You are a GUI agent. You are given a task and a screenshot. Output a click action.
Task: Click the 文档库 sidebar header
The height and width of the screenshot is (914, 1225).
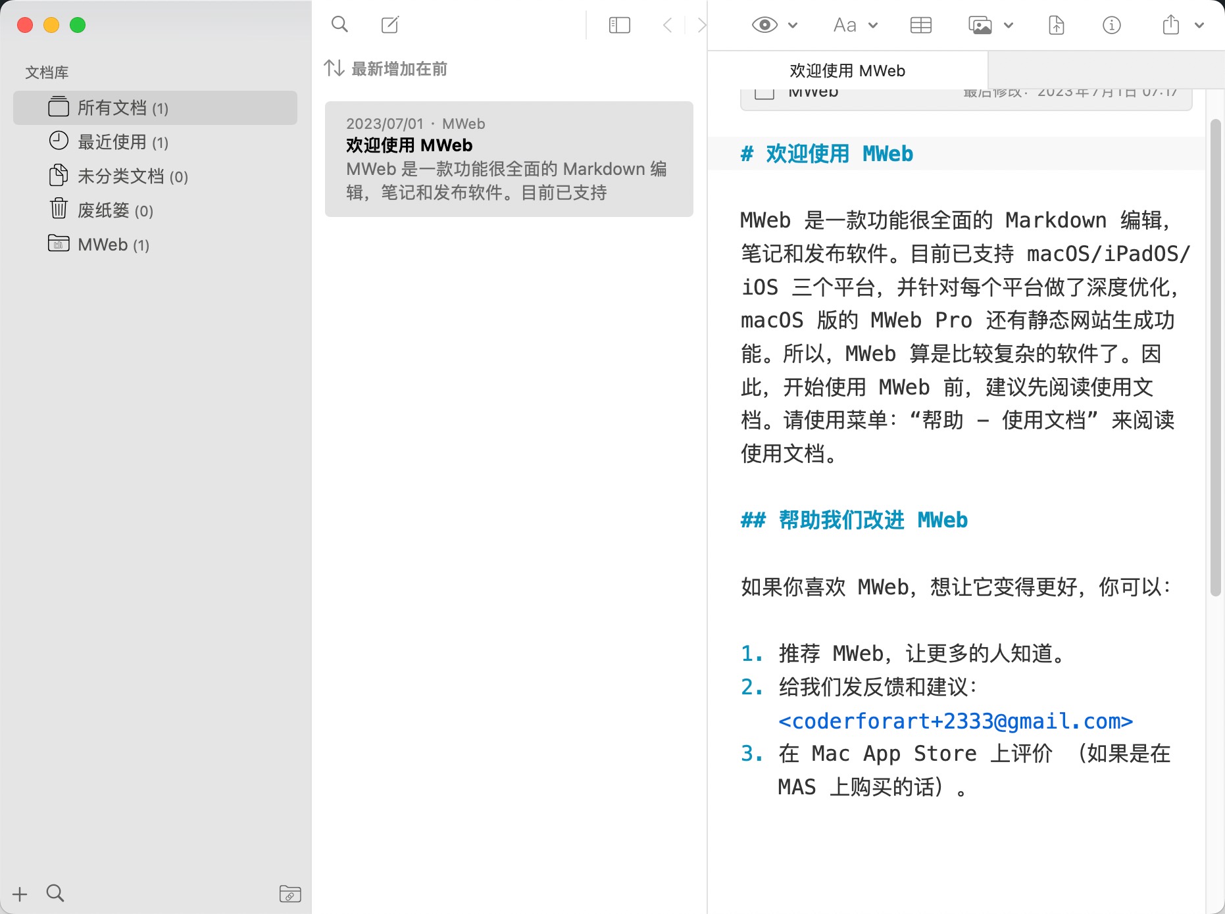(47, 72)
